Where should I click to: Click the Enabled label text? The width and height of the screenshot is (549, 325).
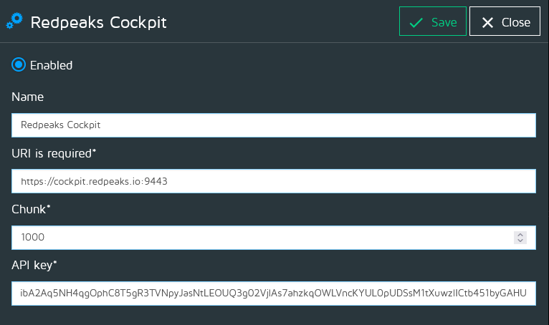[51, 65]
